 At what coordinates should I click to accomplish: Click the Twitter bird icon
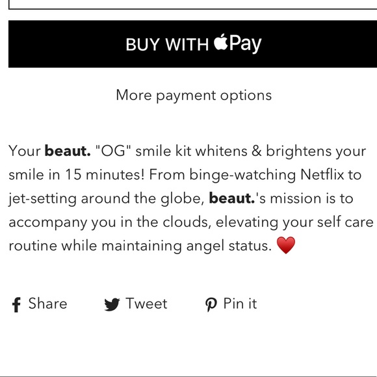112,304
